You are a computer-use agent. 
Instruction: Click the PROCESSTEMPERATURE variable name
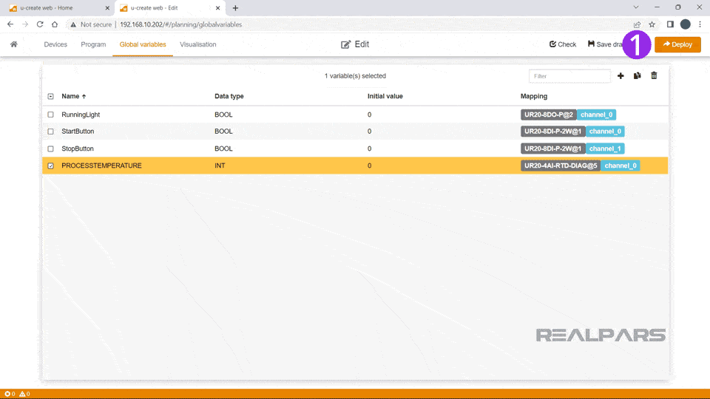click(x=101, y=166)
